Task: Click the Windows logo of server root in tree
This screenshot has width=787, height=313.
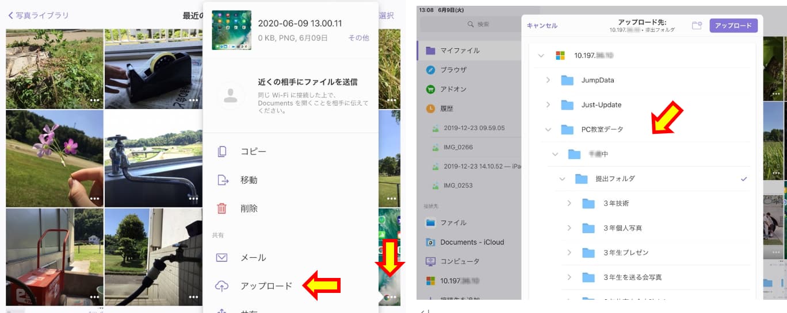Action: pos(560,56)
